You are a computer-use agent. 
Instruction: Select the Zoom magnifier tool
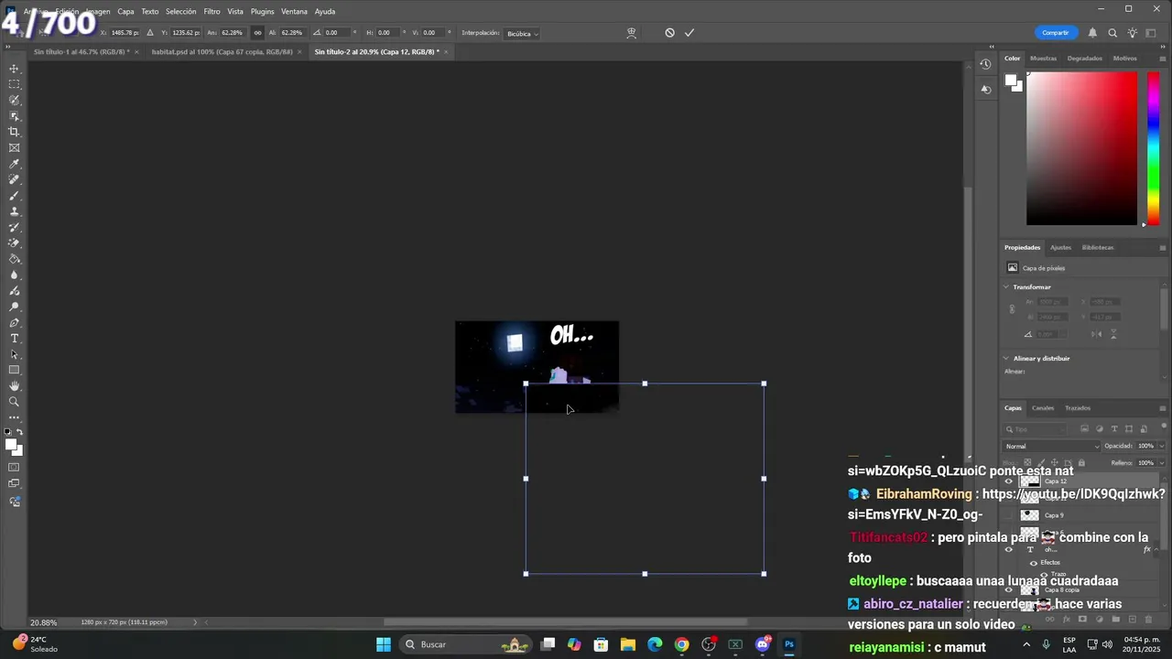pyautogui.click(x=14, y=402)
